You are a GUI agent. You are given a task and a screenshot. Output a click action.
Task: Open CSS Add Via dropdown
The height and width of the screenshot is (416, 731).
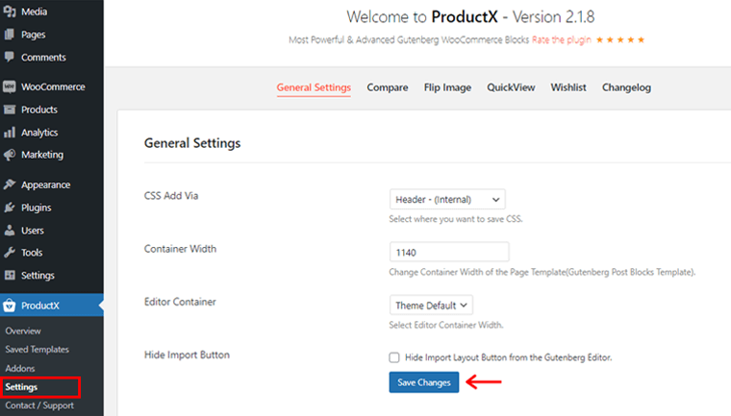coord(447,200)
